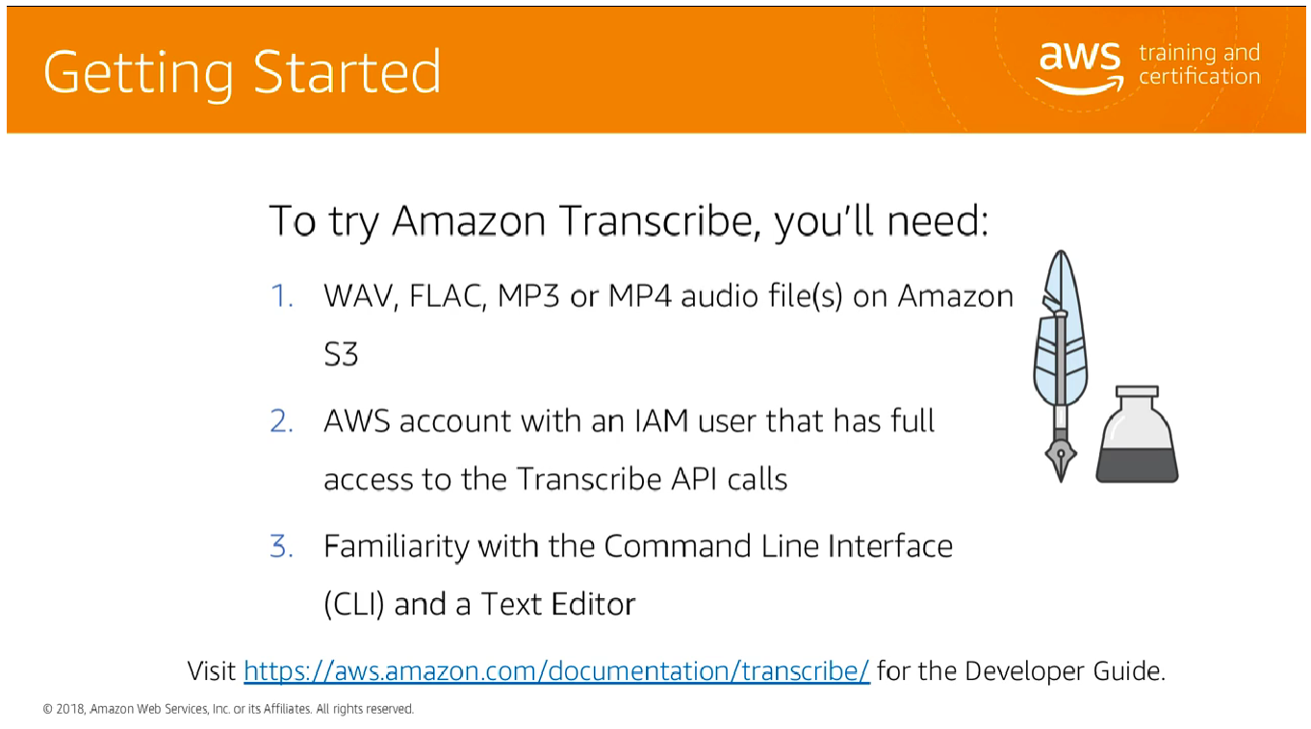Click the 2018 Amazon copyright footer notice

pos(228,710)
